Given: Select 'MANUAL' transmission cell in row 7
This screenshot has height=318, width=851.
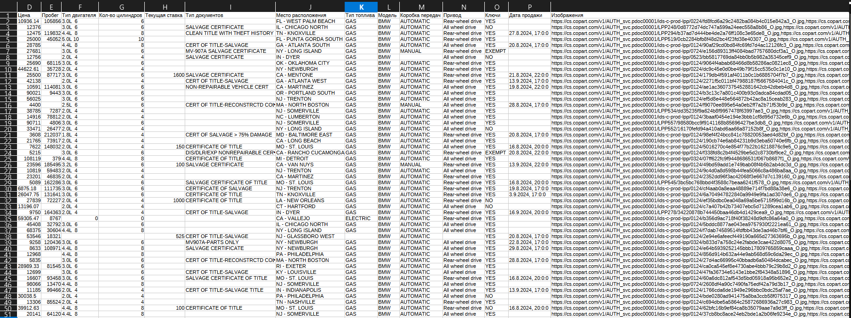Looking at the screenshot, I should [421, 51].
